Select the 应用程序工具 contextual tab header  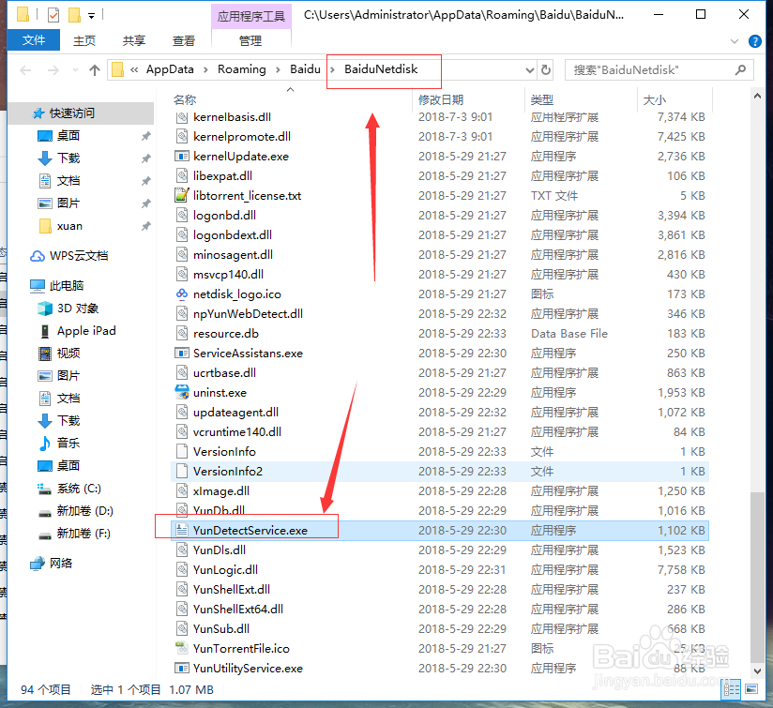(x=250, y=16)
